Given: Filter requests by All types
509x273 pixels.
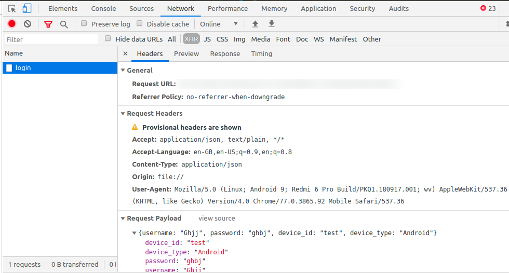Looking at the screenshot, I should 172,39.
